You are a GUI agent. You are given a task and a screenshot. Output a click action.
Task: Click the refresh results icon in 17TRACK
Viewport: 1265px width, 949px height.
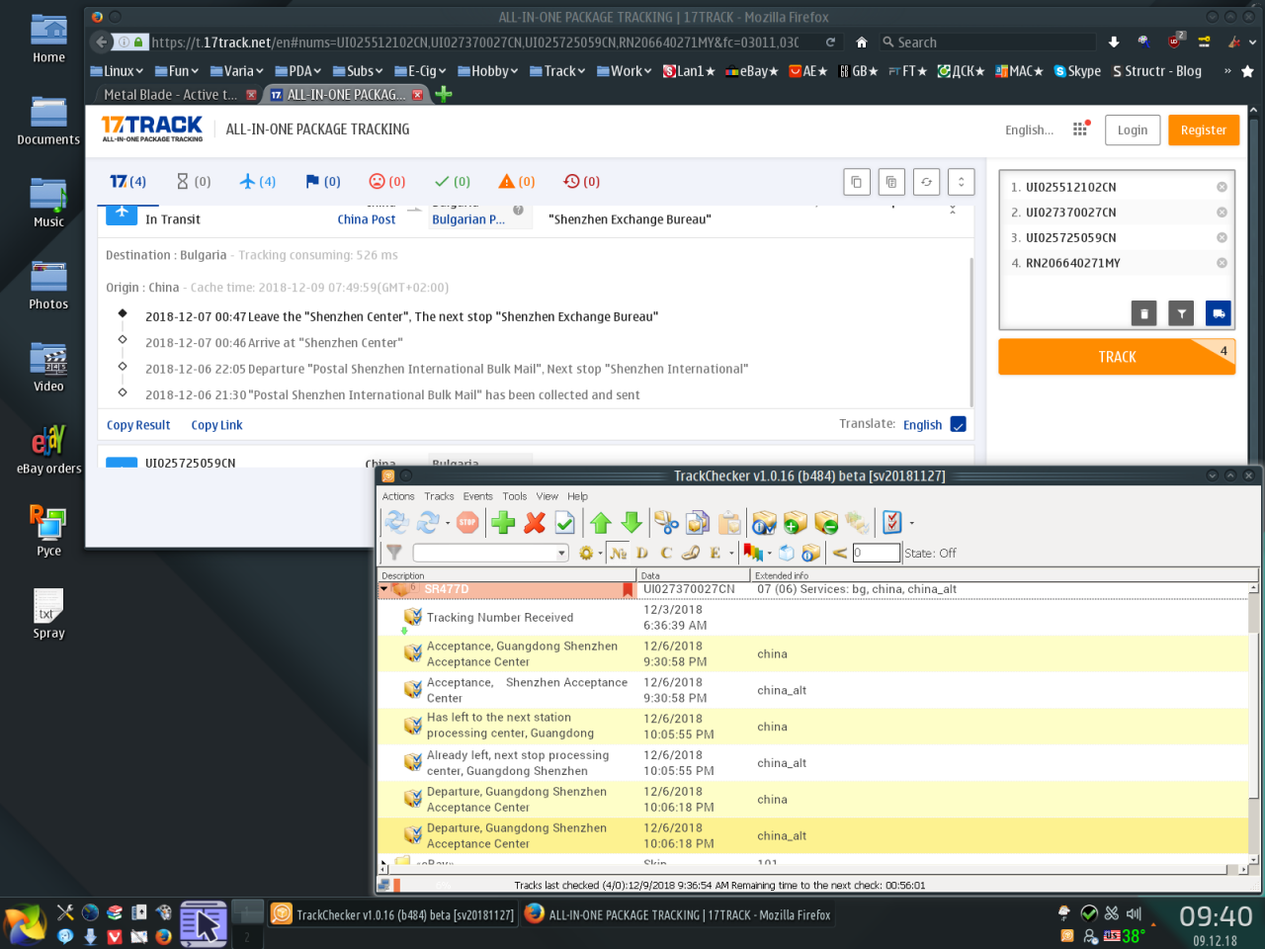pos(926,182)
